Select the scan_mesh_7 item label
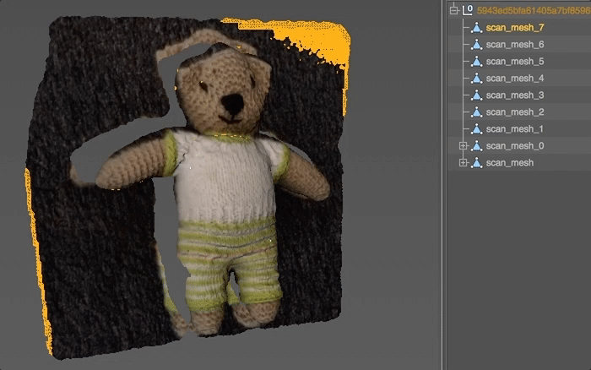591x370 pixels. click(x=515, y=28)
